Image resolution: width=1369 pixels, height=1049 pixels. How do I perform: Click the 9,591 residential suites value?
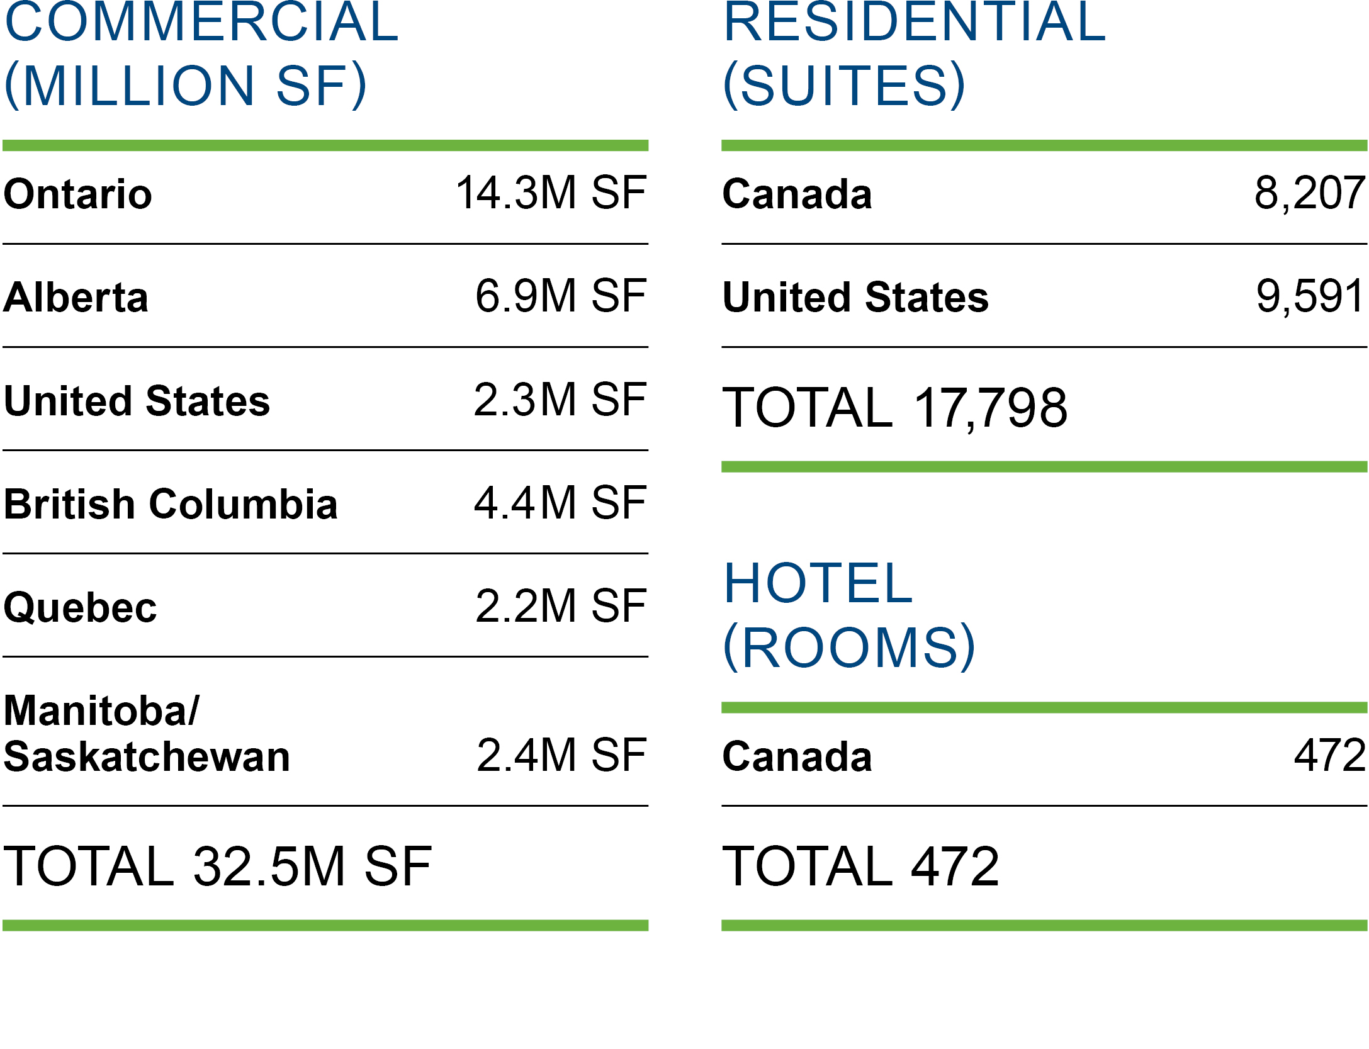pos(1310,296)
